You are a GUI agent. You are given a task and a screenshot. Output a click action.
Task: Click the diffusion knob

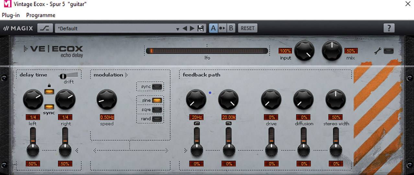304,99
